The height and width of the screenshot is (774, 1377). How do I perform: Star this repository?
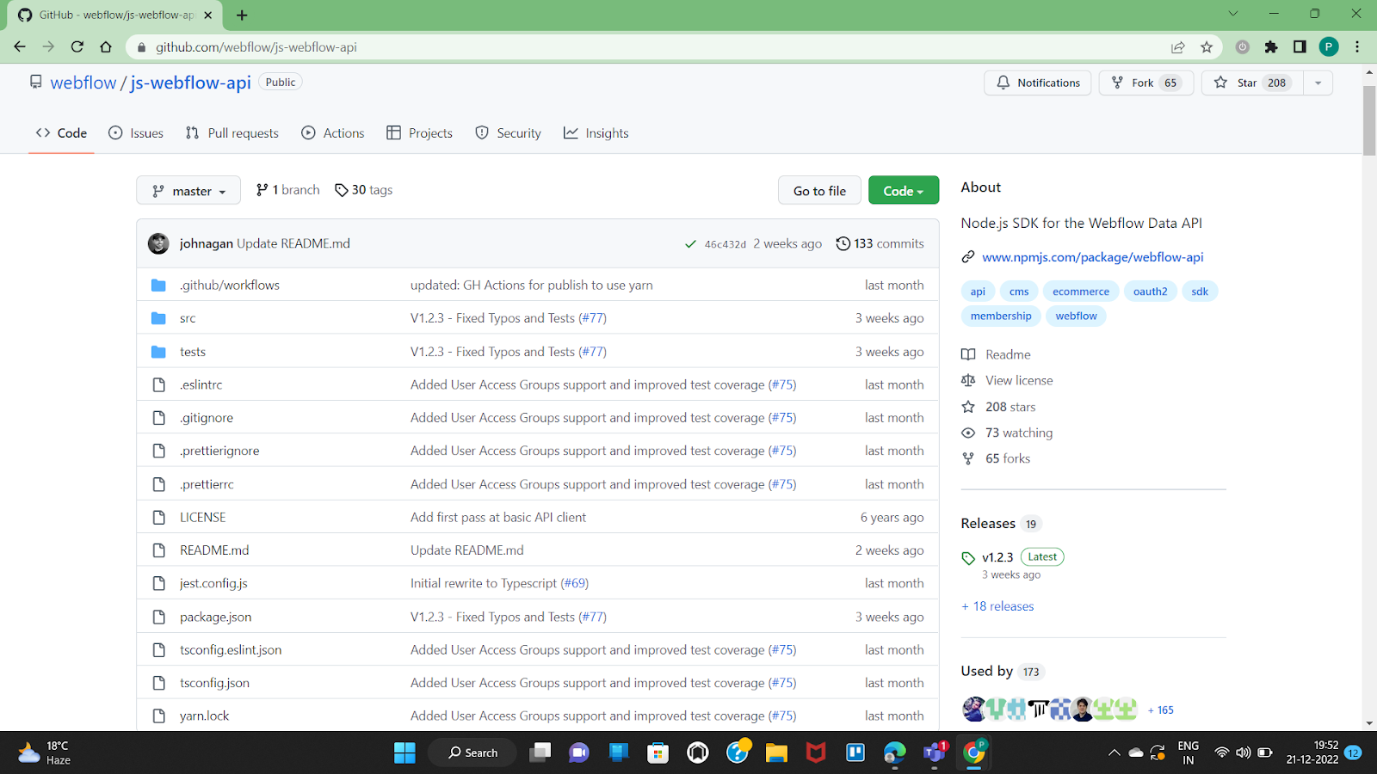point(1253,83)
